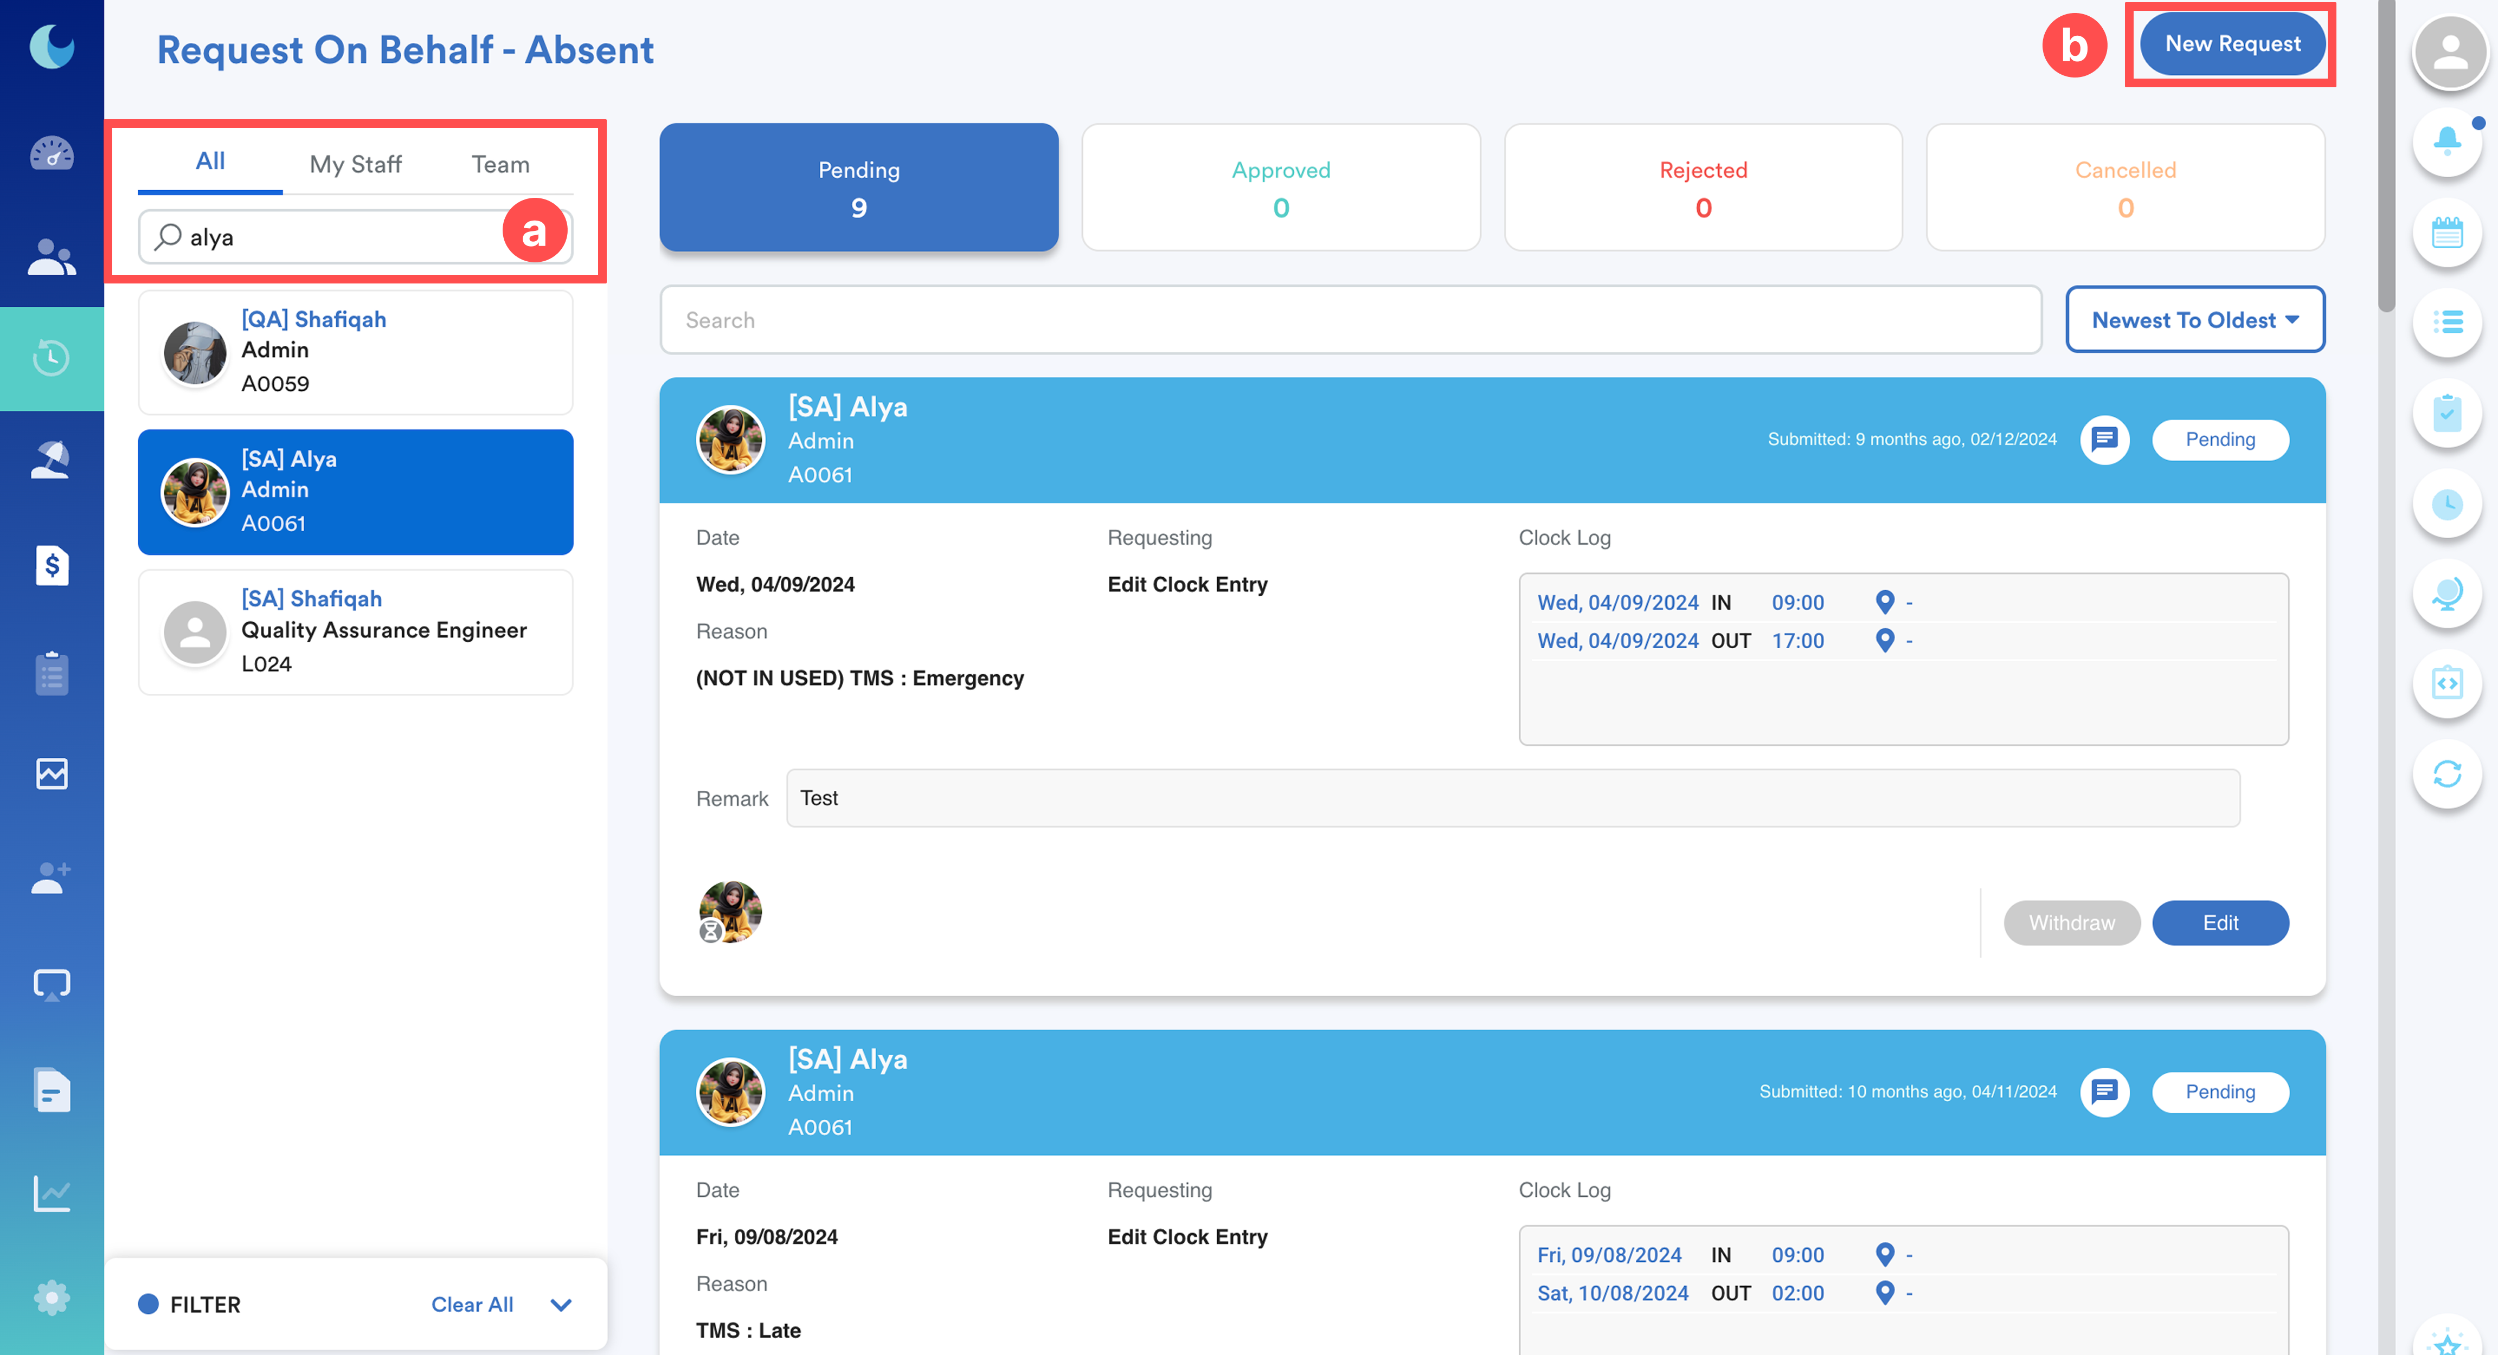This screenshot has height=1355, width=2498.
Task: Click the requests Search input field
Action: [1350, 320]
